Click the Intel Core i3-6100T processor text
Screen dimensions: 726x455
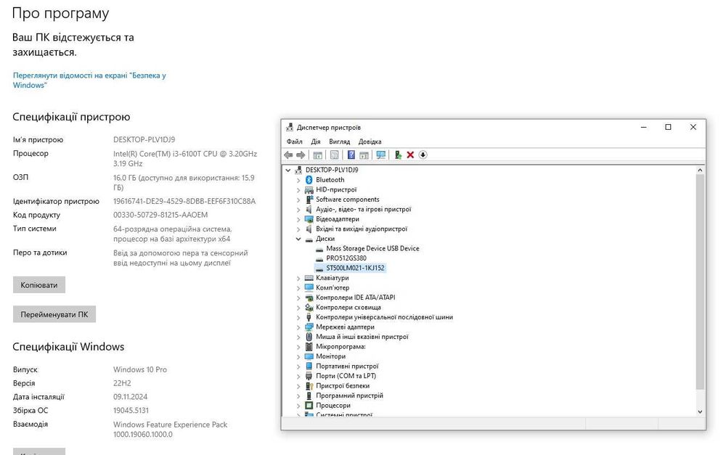pos(184,158)
